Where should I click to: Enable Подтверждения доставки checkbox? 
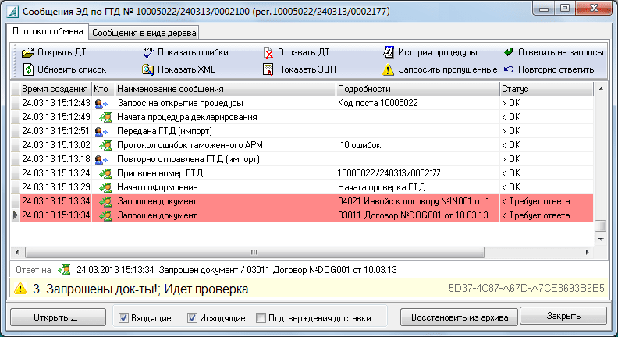(261, 317)
